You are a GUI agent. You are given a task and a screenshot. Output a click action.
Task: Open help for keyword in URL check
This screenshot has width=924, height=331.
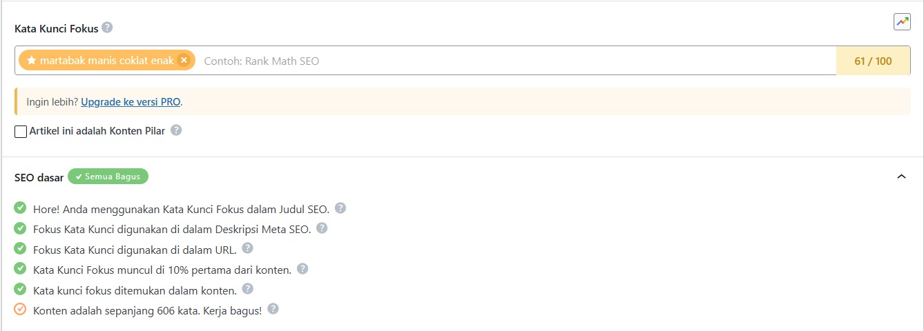coord(247,248)
